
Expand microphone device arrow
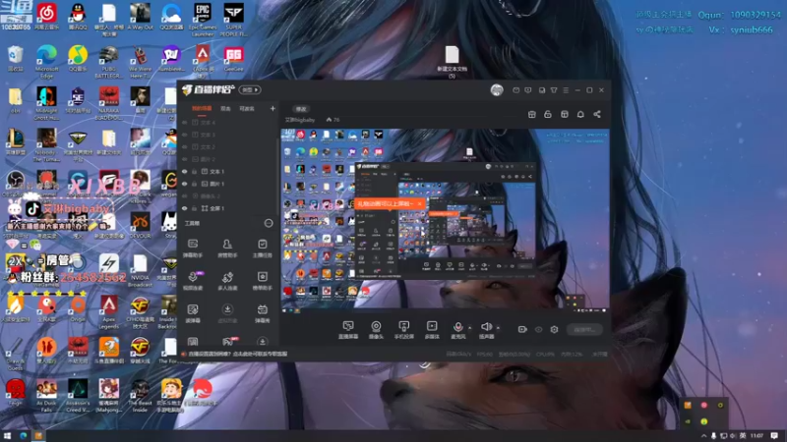[470, 328]
